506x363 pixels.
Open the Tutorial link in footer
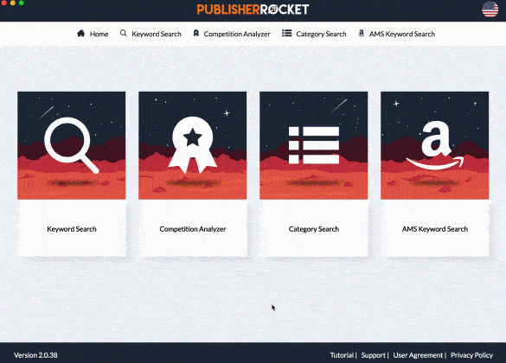click(x=342, y=355)
